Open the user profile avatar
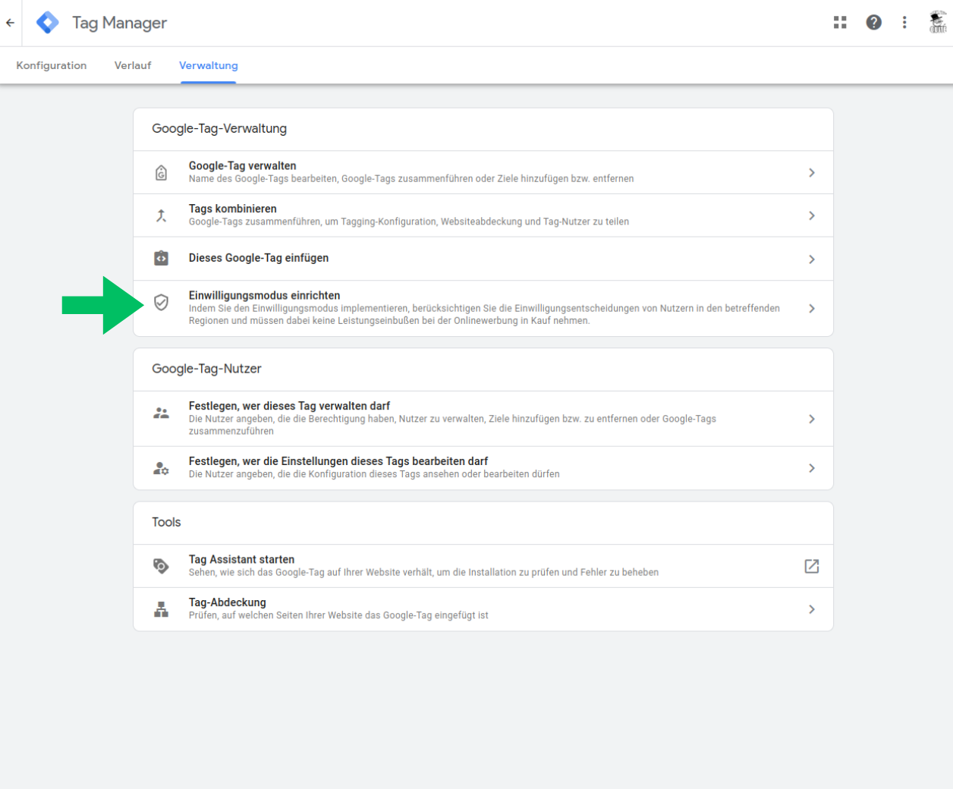 [937, 22]
